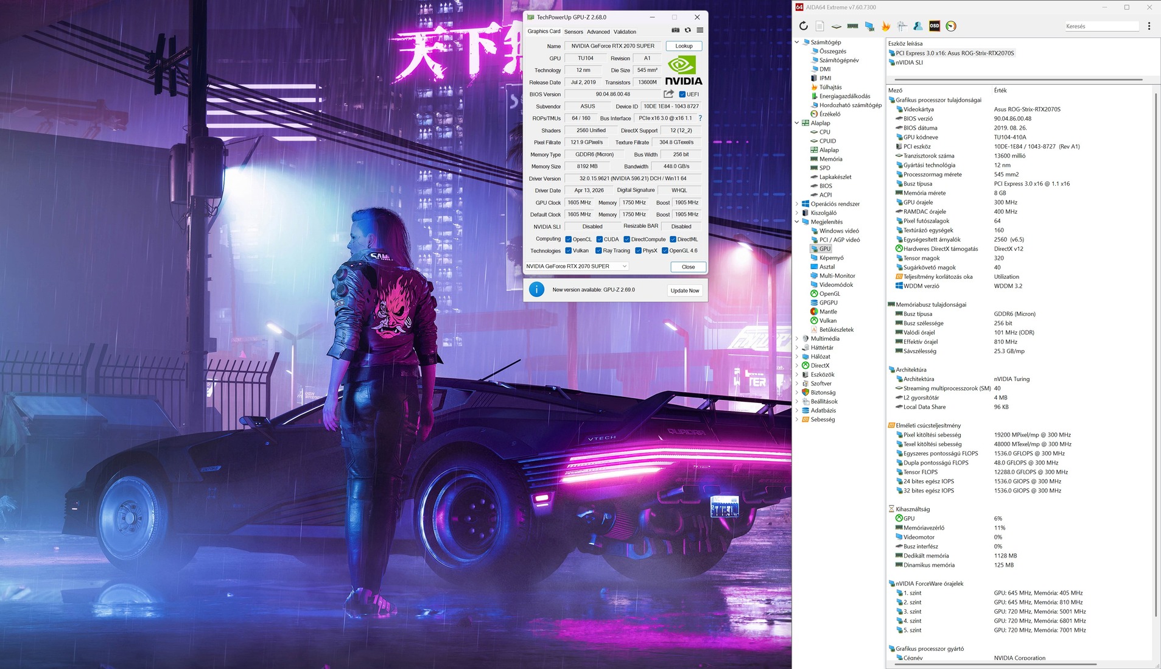Viewport: 1161px width, 669px height.
Task: Click the AIDA64 refresh toolbar icon
Action: 804,26
